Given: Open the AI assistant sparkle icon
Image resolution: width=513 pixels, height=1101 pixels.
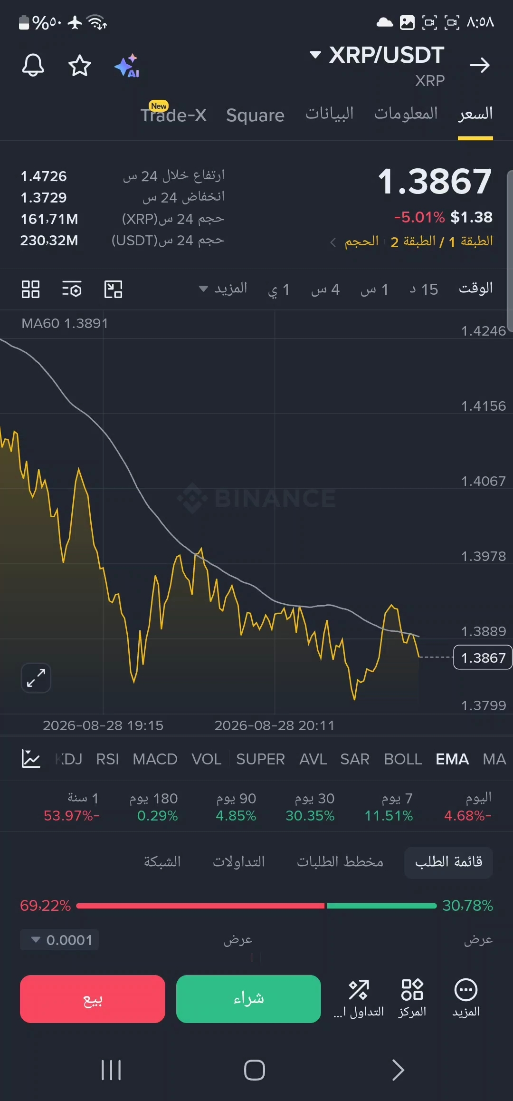Looking at the screenshot, I should 127,66.
